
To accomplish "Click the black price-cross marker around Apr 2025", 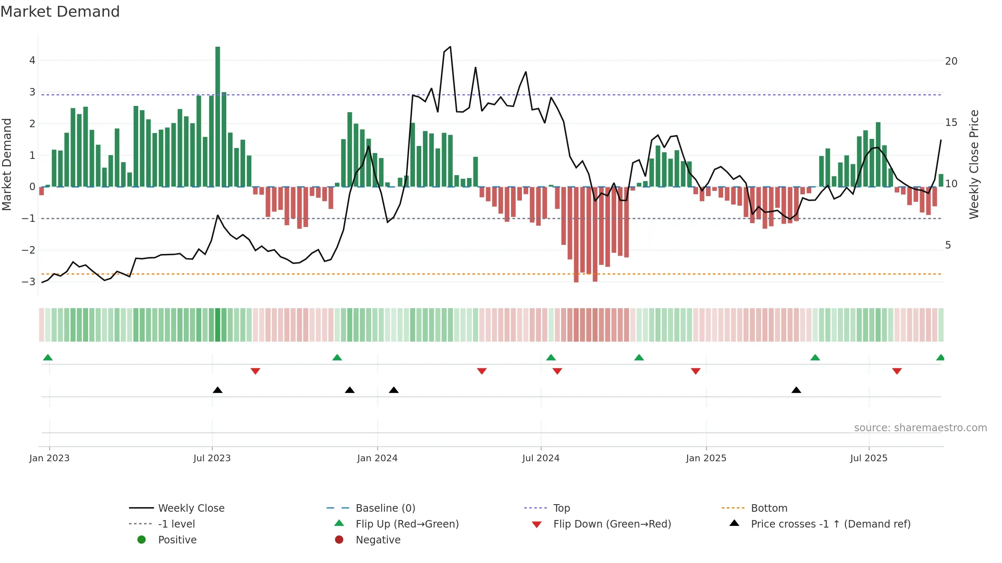I will 796,390.
